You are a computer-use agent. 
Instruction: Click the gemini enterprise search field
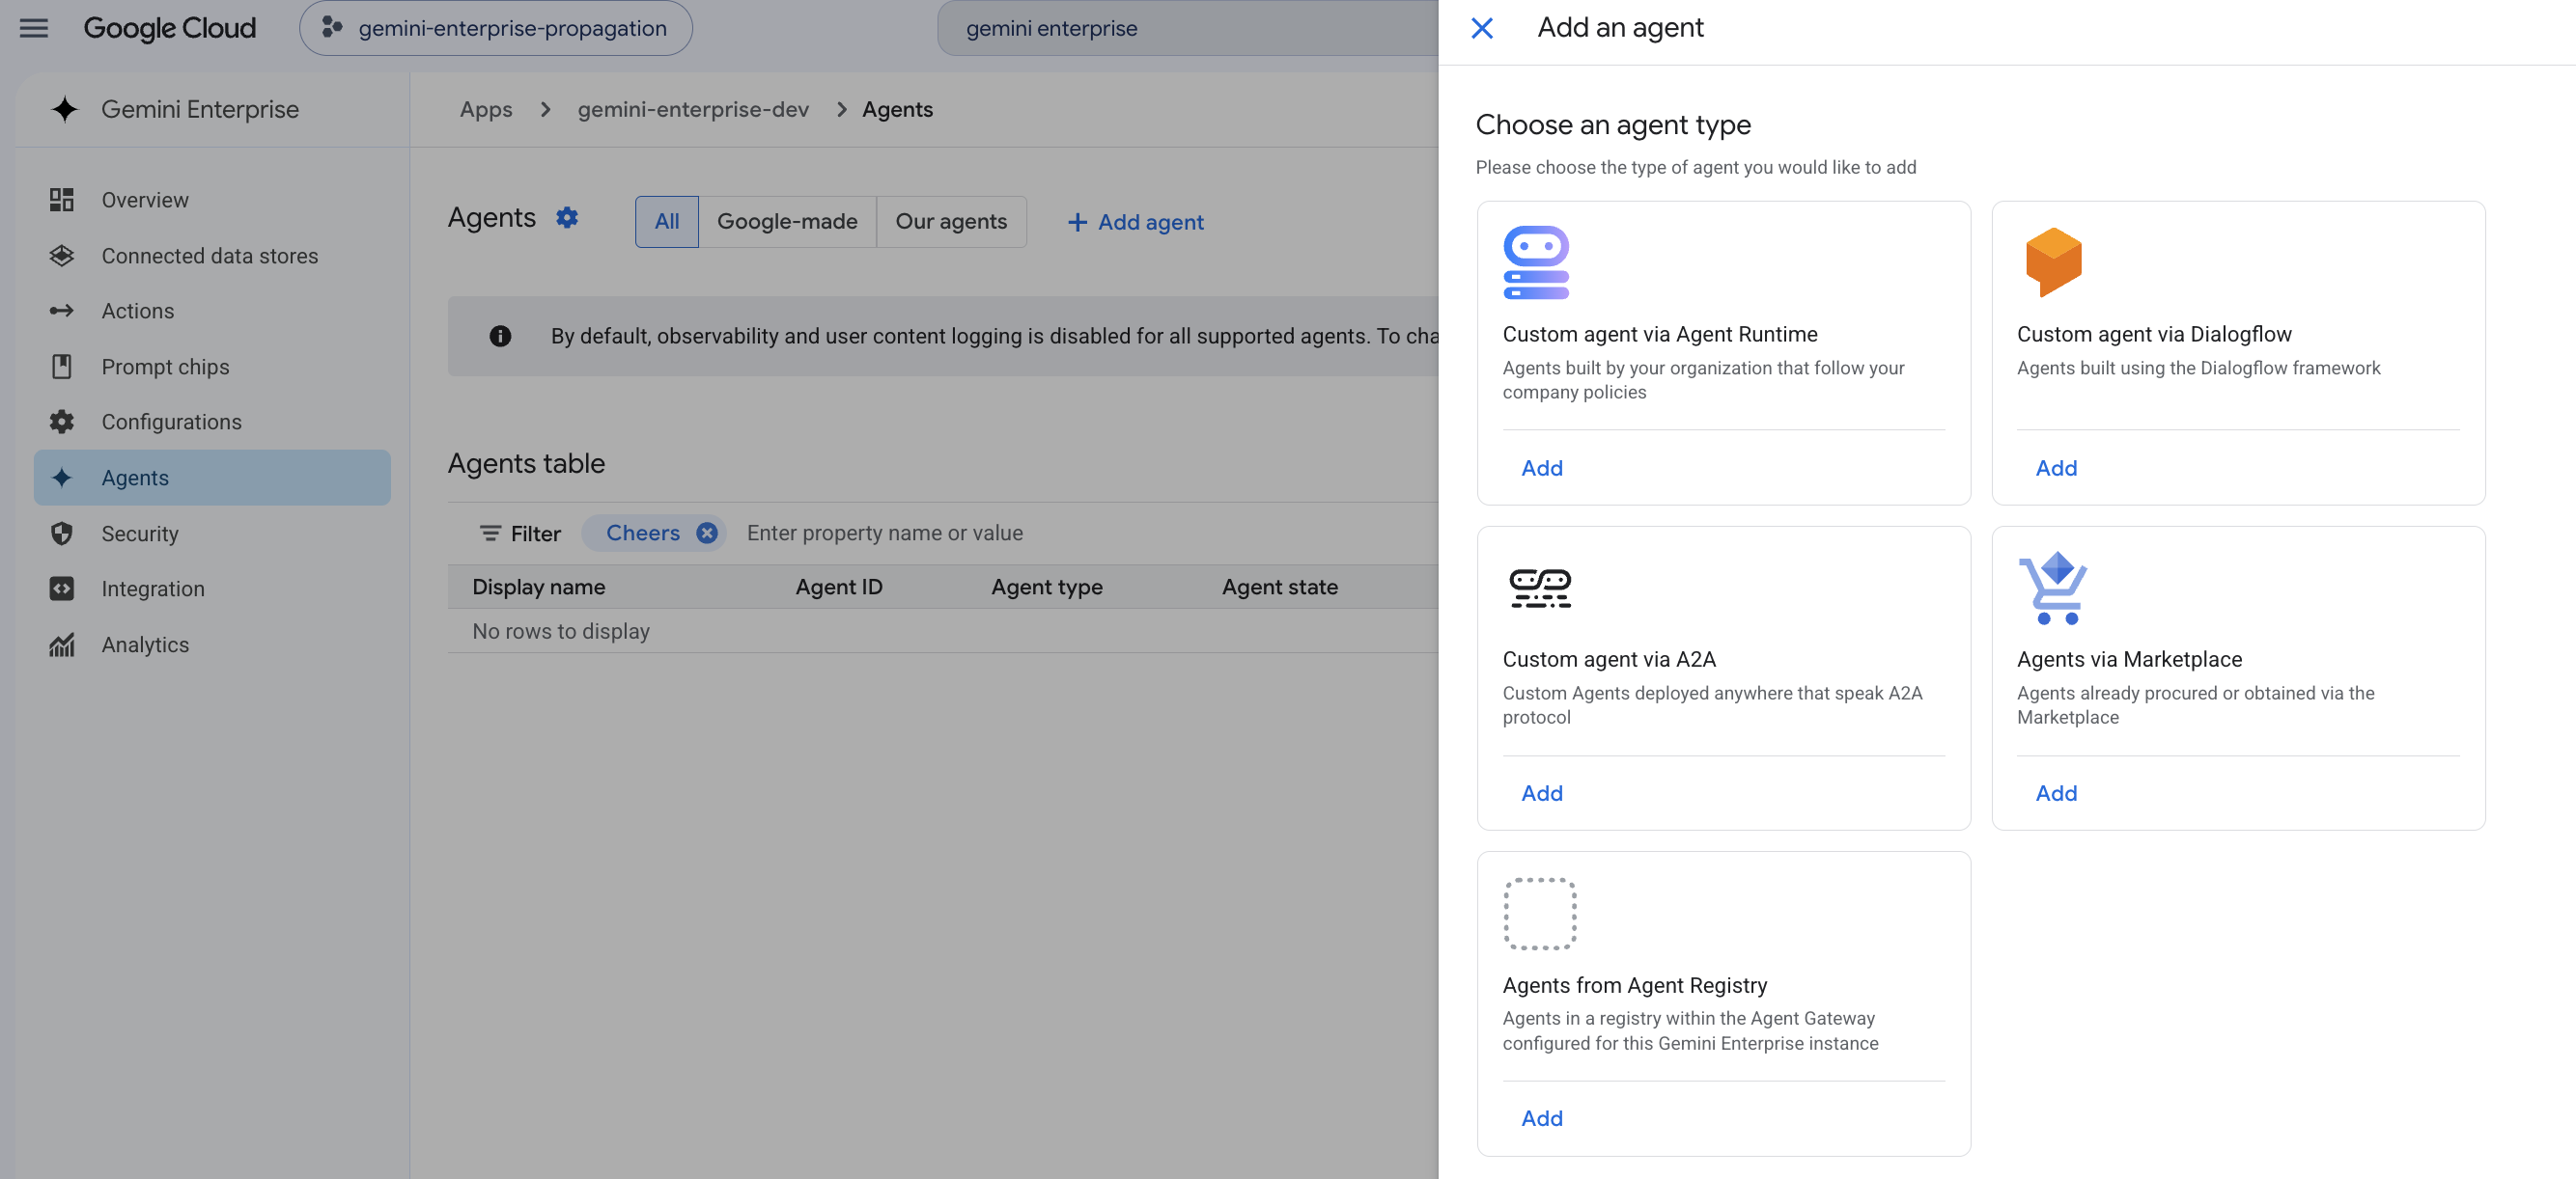1187,28
